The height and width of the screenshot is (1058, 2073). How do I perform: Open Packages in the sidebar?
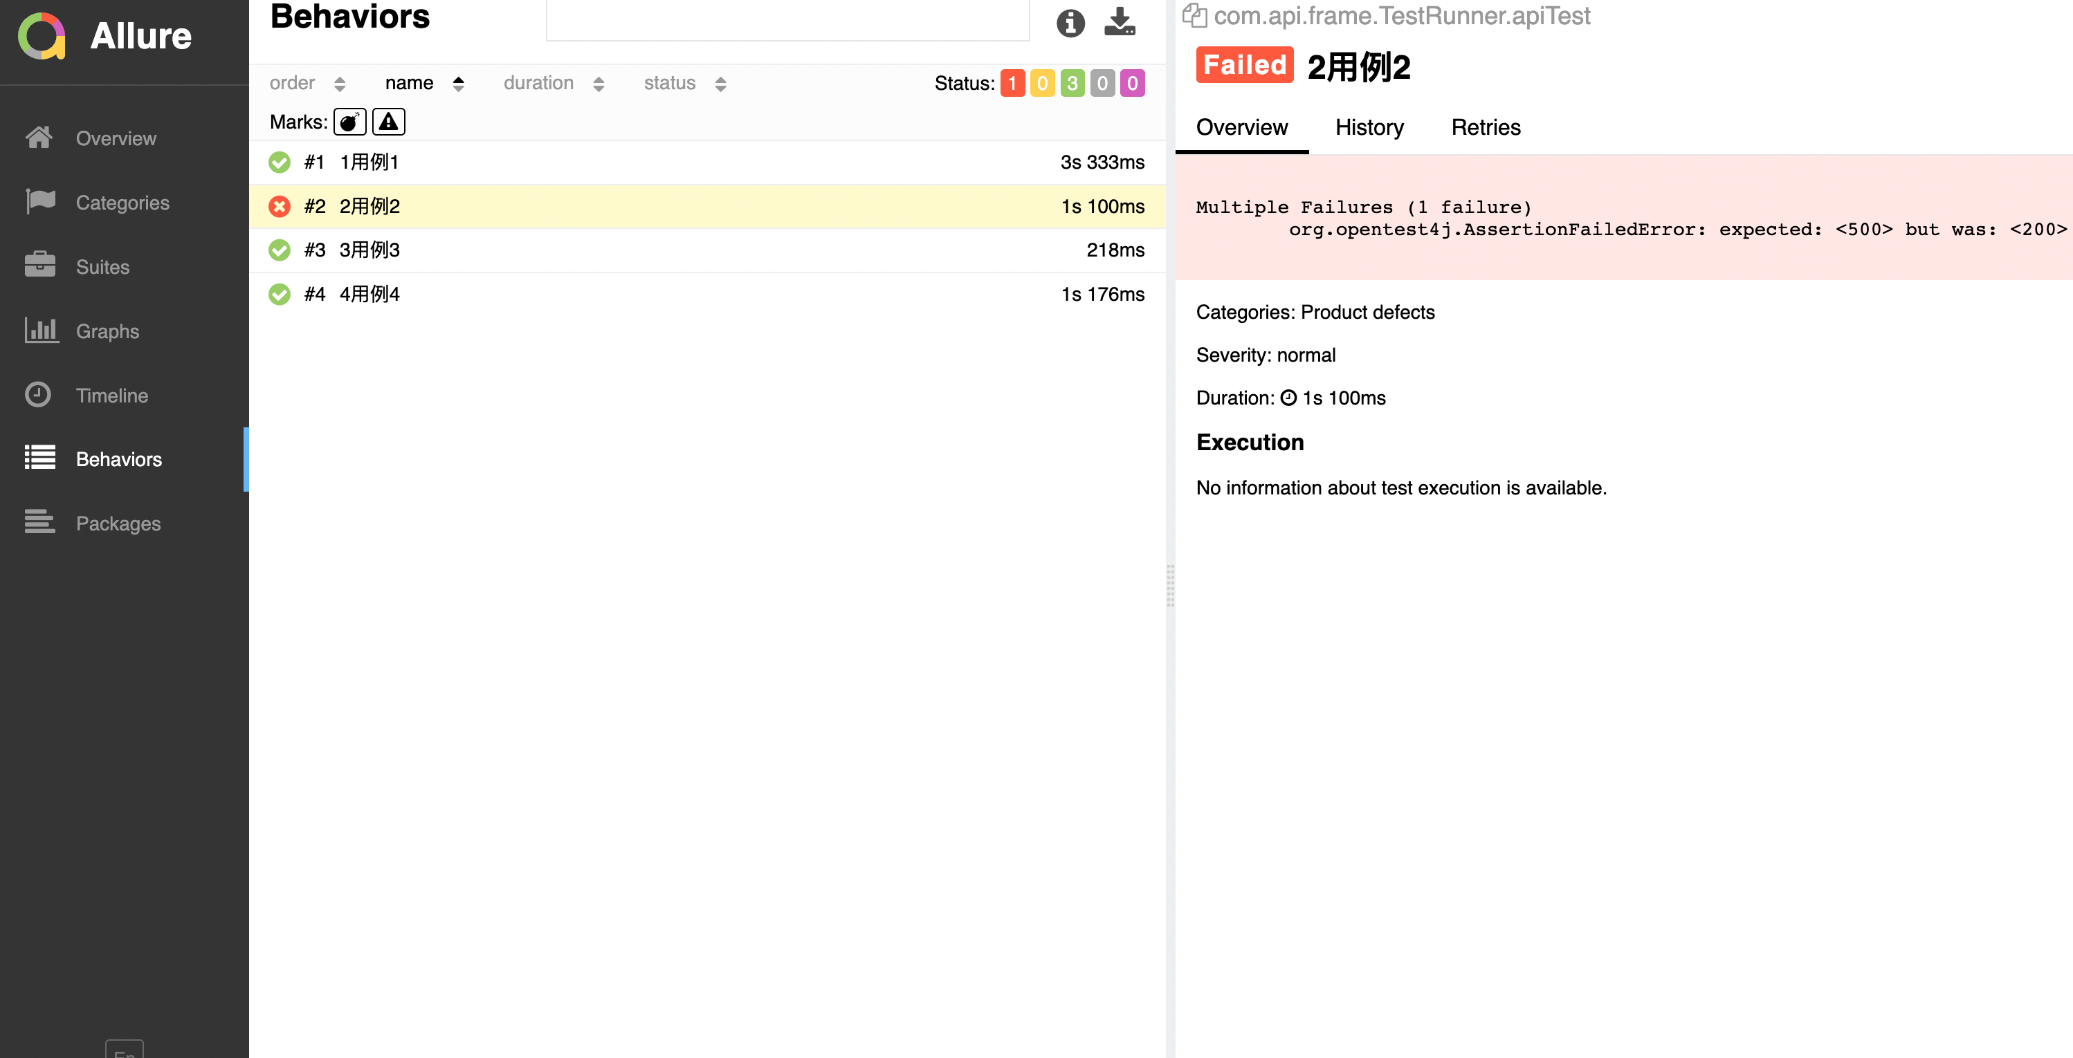point(118,523)
